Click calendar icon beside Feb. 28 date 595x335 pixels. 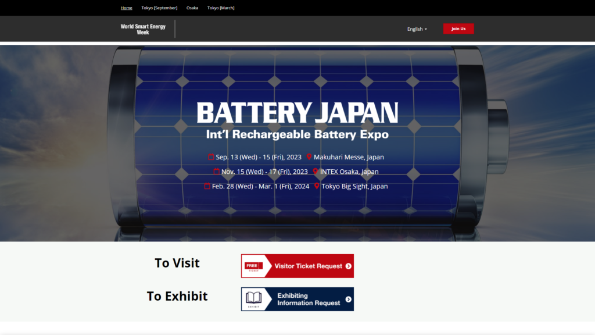tap(207, 186)
